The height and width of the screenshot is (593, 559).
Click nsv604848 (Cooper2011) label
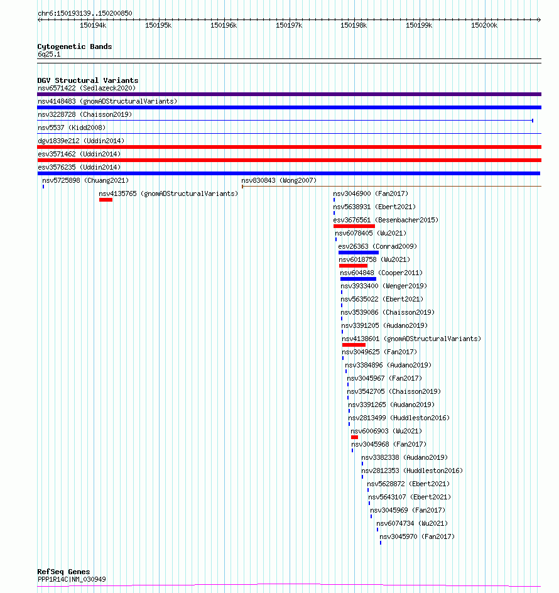[x=381, y=273]
